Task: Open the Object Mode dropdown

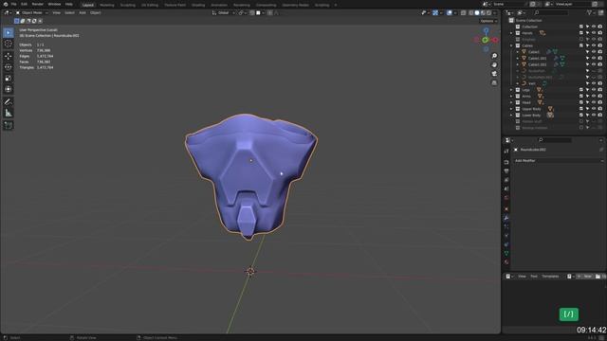Action: pyautogui.click(x=31, y=12)
